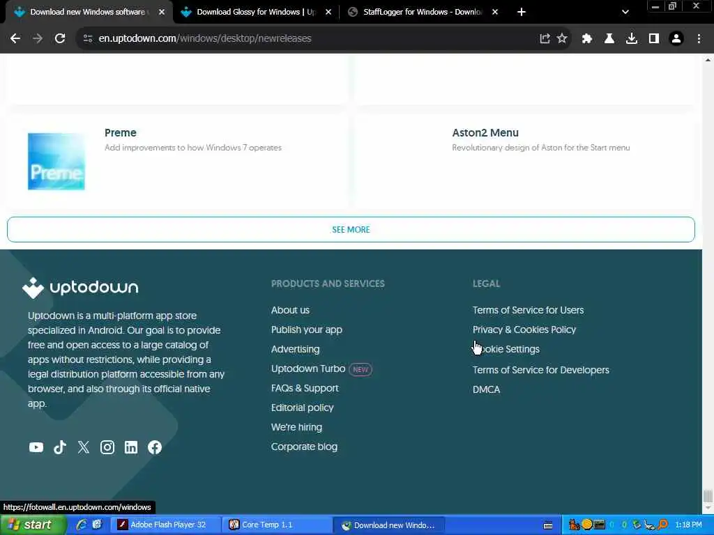Open the Preme app title link
The width and height of the screenshot is (714, 535).
pyautogui.click(x=120, y=133)
